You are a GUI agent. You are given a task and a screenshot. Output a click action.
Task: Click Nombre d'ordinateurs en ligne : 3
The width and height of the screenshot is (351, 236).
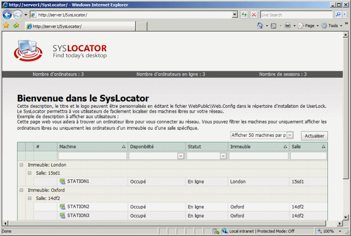pos(170,74)
